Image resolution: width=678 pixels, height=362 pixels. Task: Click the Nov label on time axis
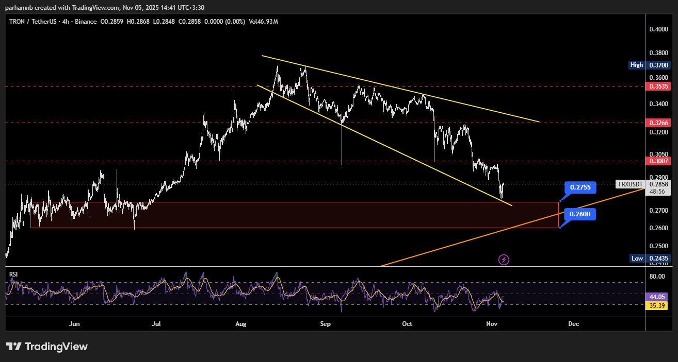coord(491,324)
